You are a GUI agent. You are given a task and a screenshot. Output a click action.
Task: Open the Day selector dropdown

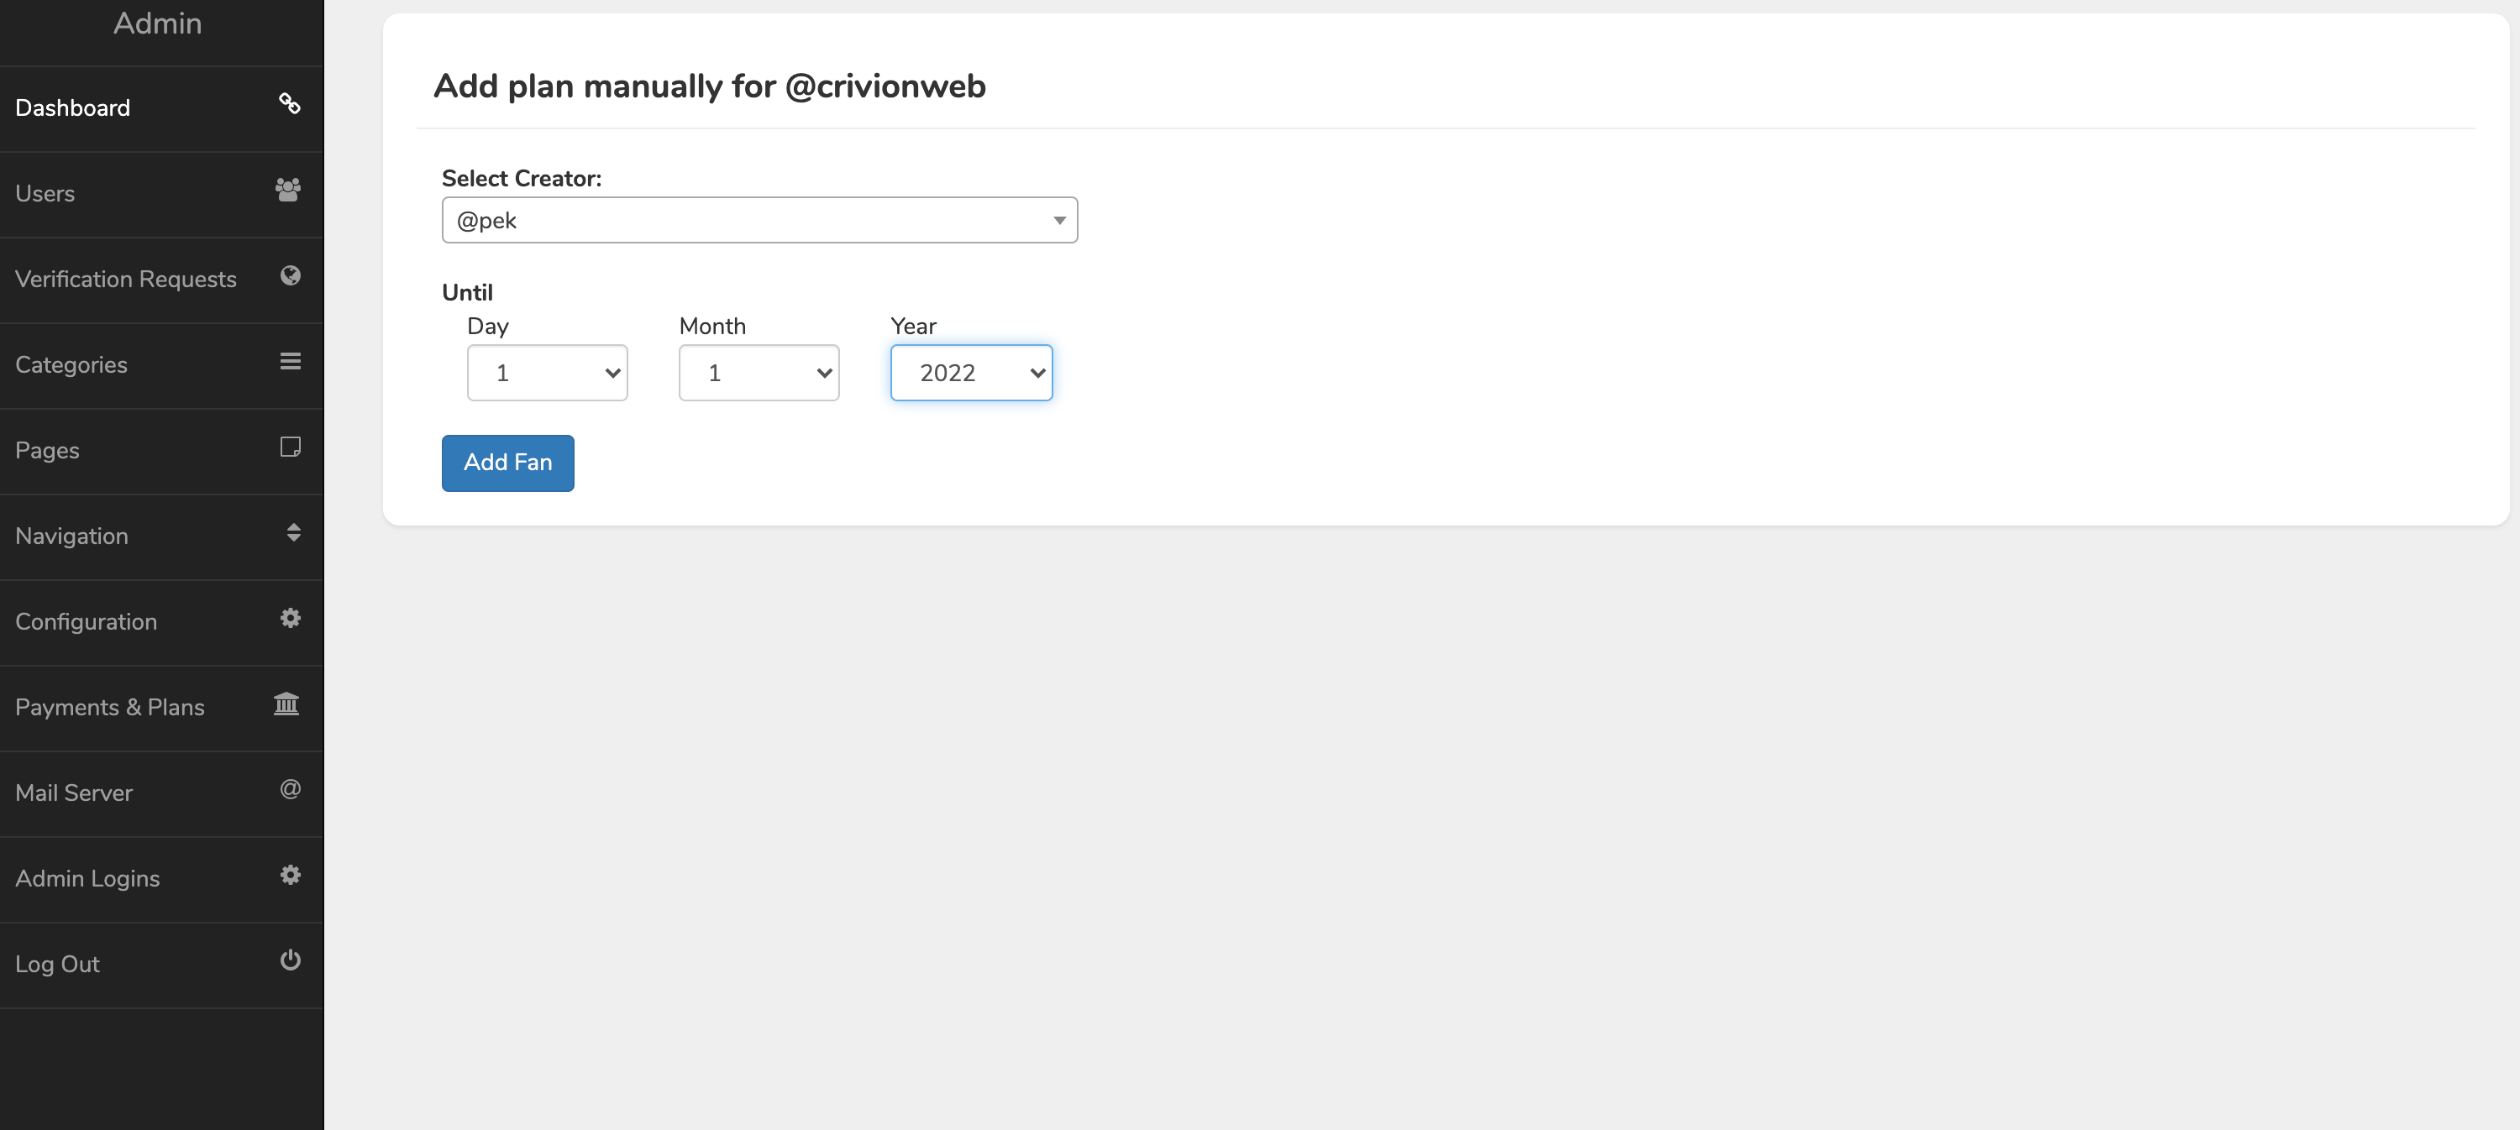click(545, 371)
